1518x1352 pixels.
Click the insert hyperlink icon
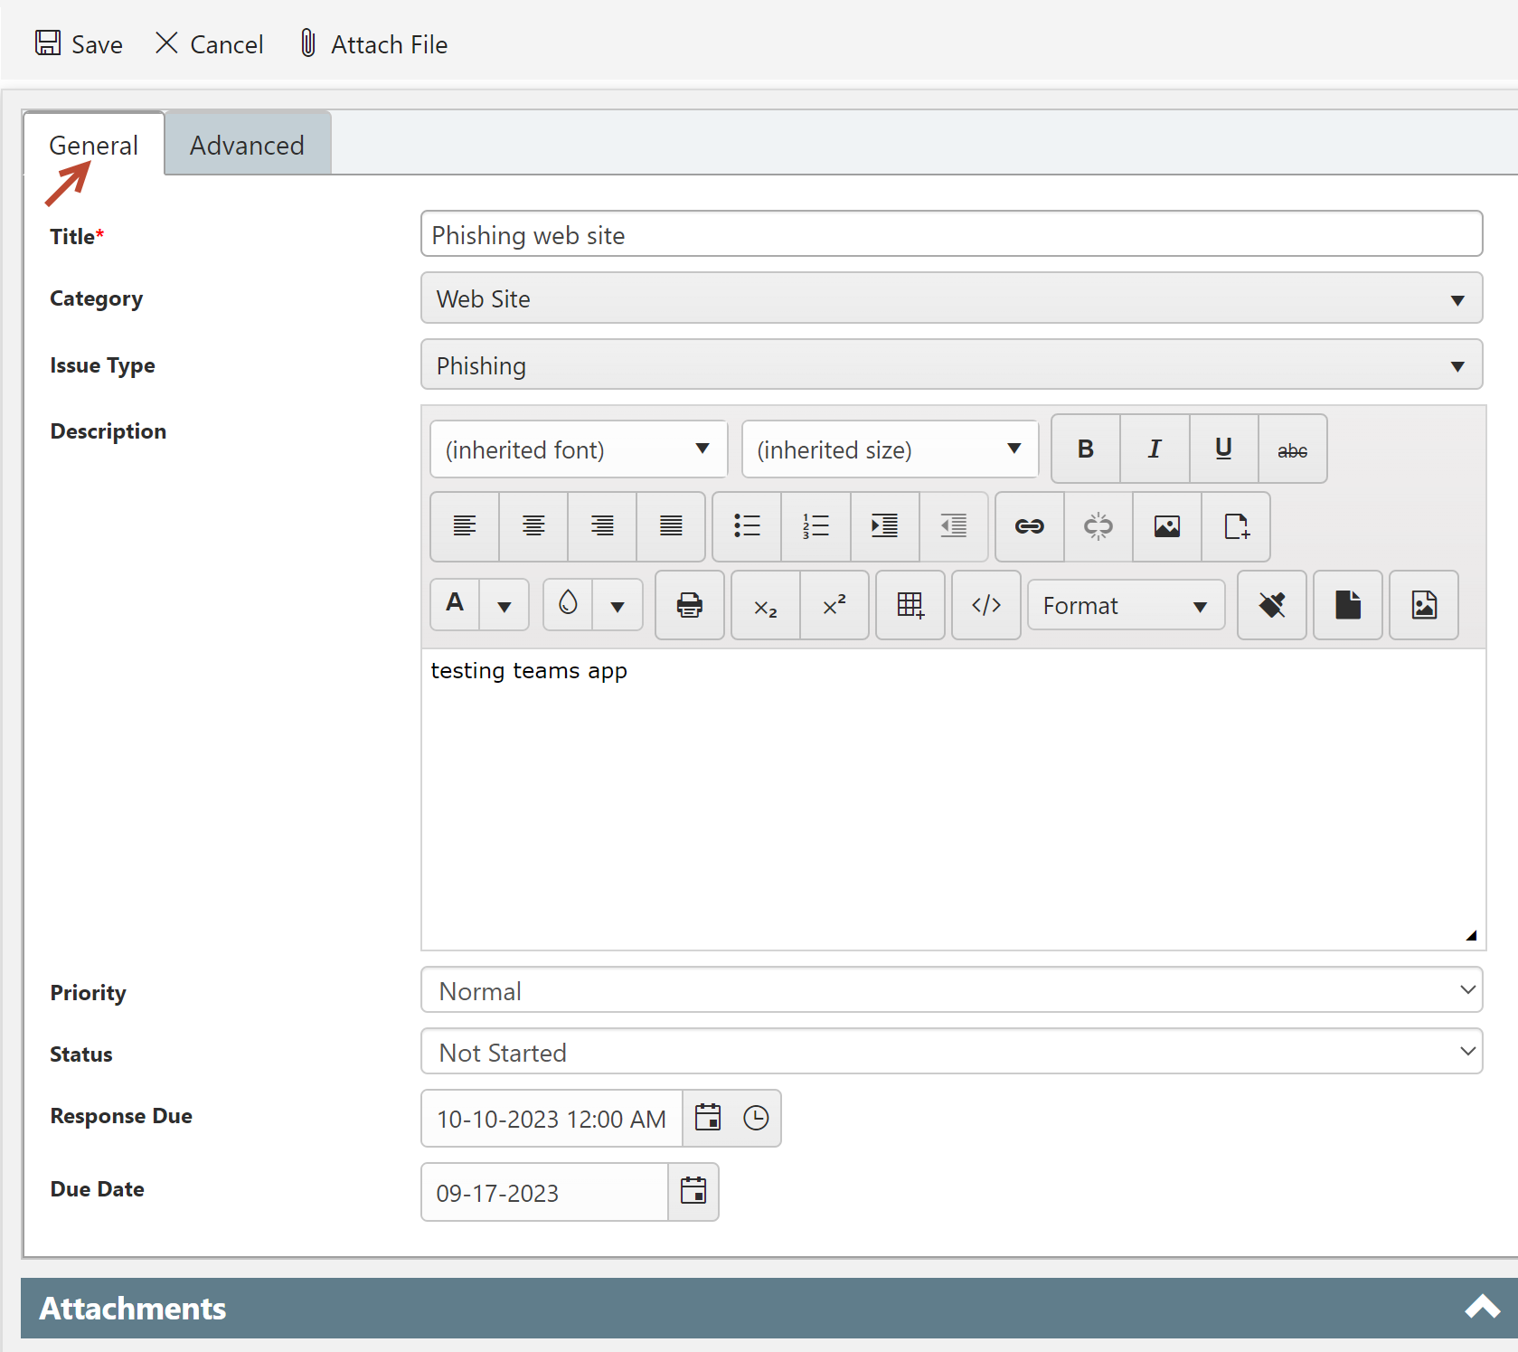(1029, 526)
